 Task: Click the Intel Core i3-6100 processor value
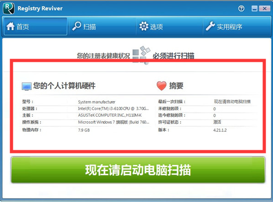(x=113, y=109)
